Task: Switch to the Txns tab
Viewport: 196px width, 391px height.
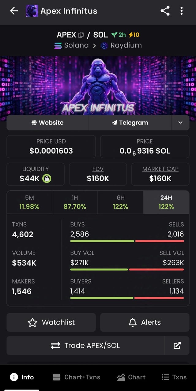Action: point(174,377)
